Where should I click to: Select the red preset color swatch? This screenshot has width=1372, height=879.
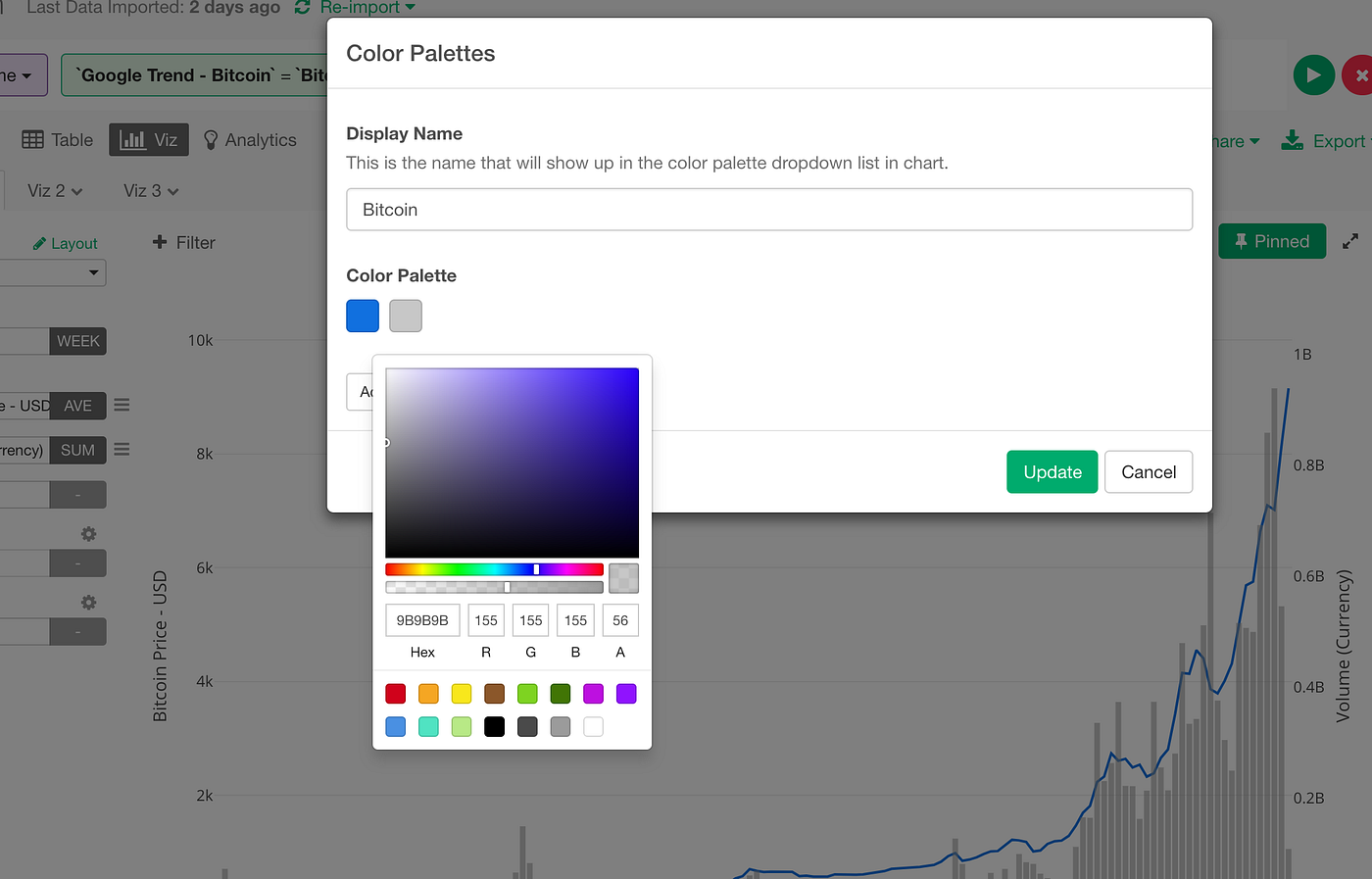(x=395, y=693)
